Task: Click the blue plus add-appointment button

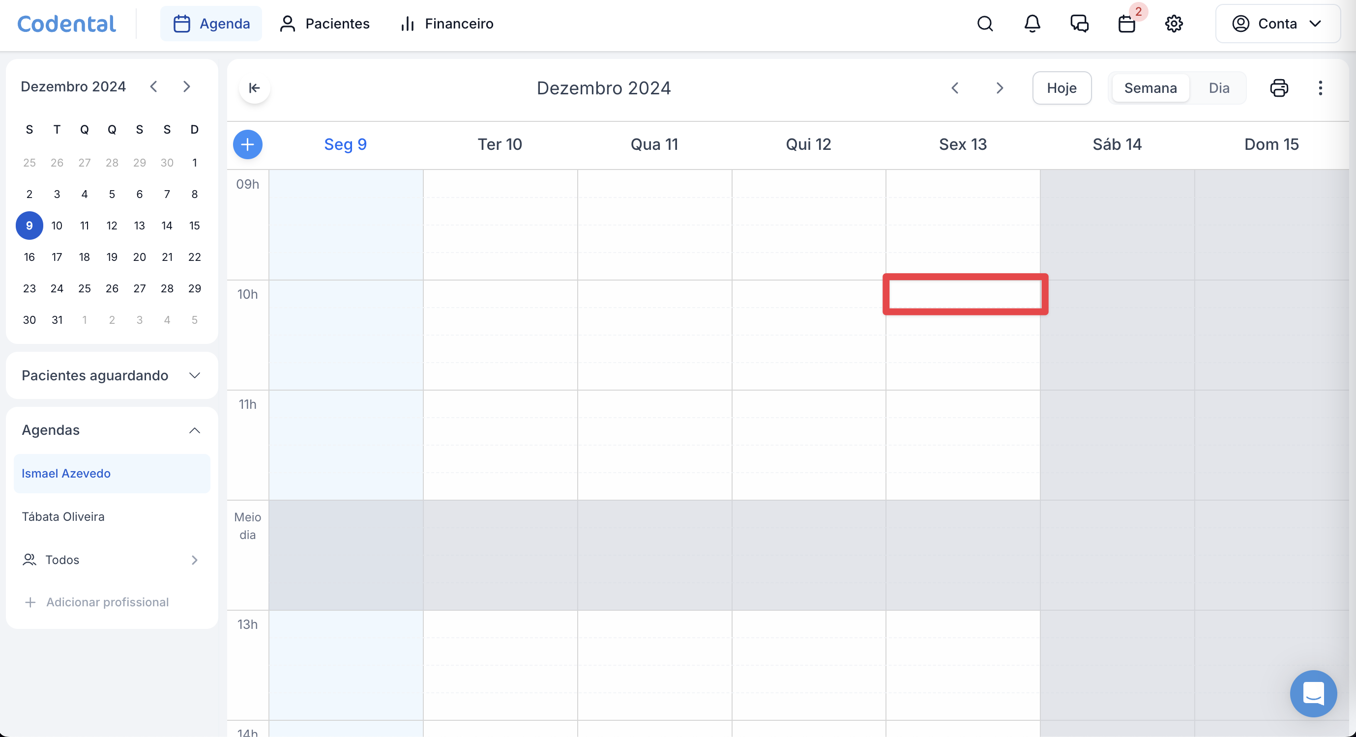Action: (247, 144)
